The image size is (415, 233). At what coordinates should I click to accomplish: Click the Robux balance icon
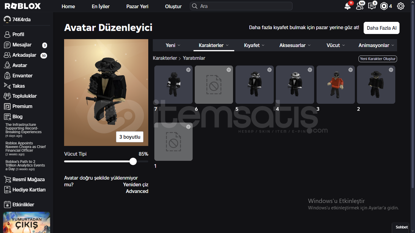(384, 6)
